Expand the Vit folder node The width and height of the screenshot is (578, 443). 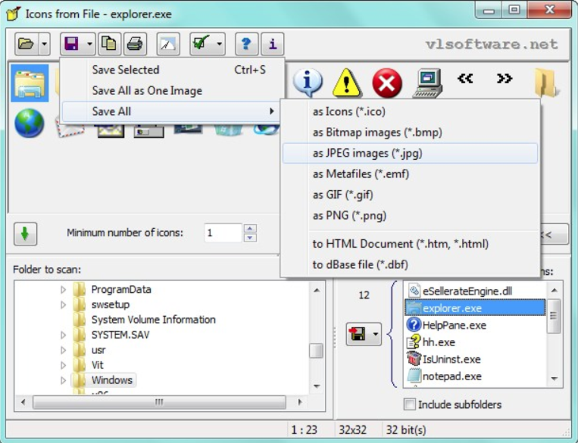point(63,365)
